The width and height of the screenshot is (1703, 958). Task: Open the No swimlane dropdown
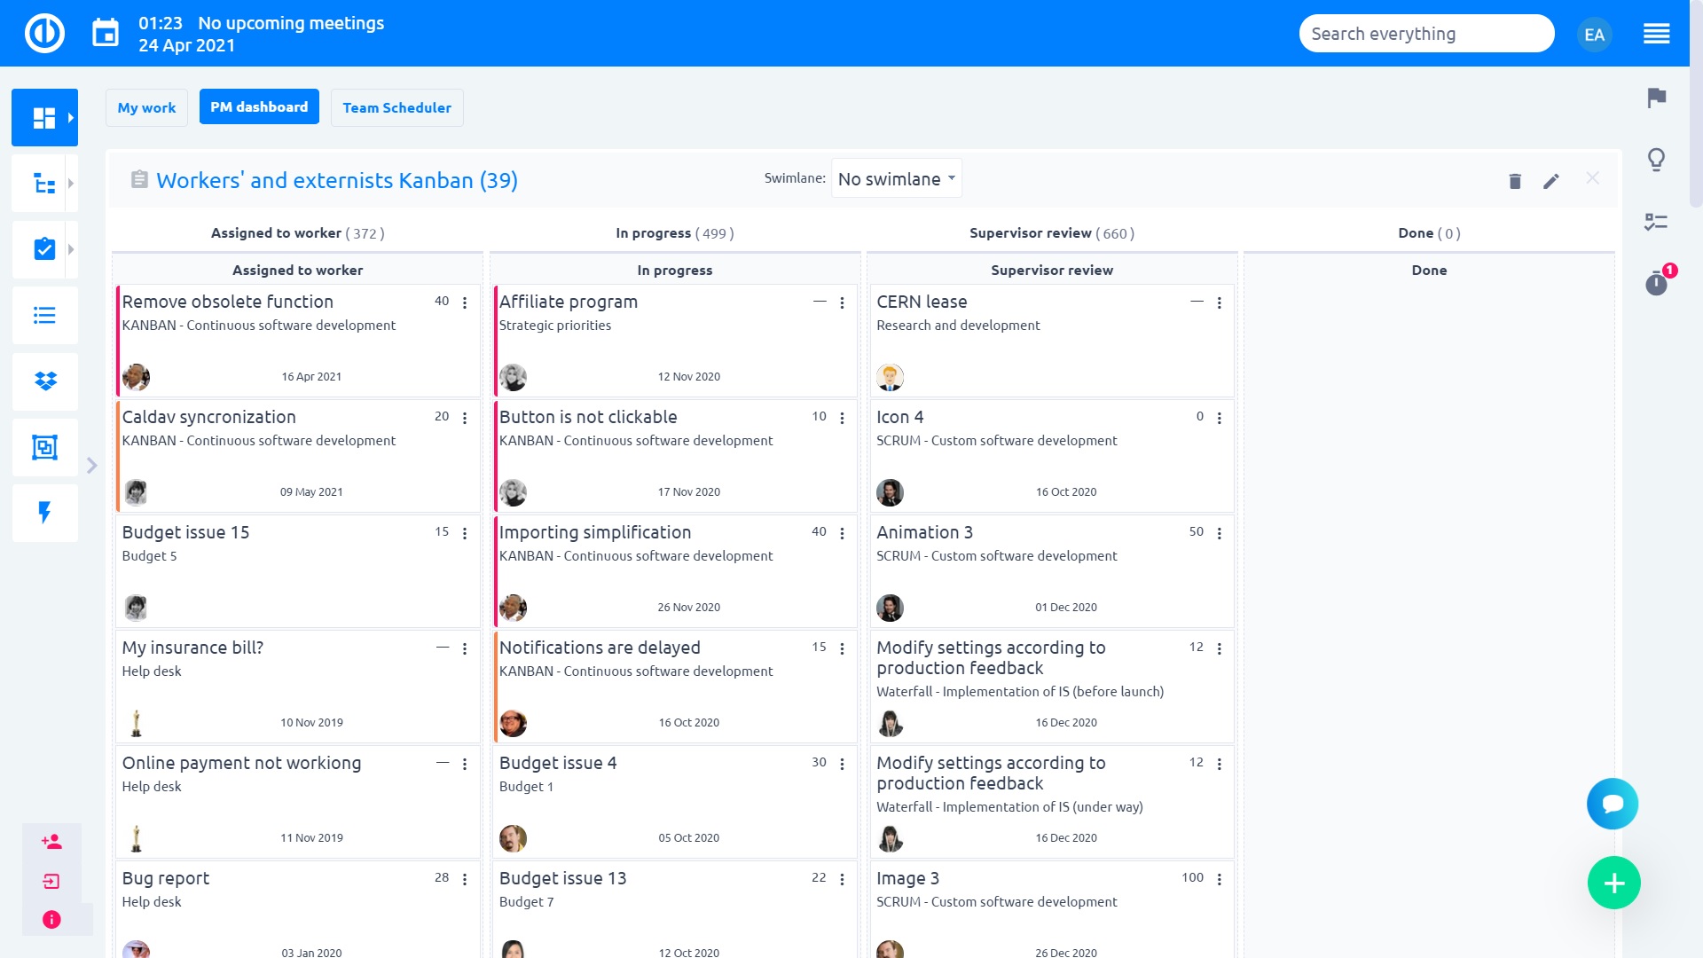[895, 178]
